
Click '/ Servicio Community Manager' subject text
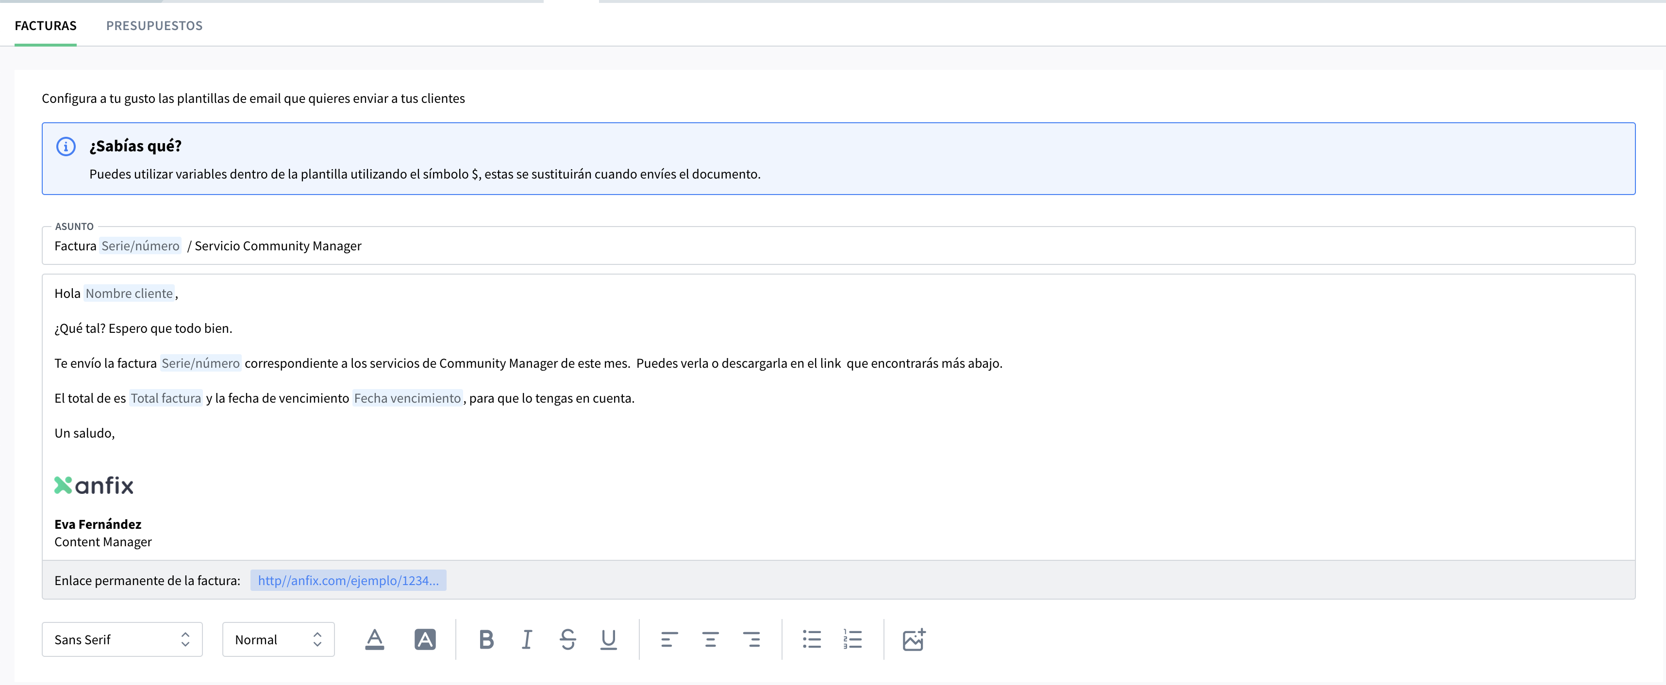[x=274, y=246]
